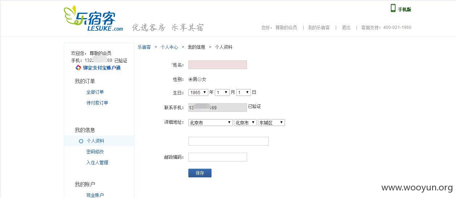The width and height of the screenshot is (456, 198).
Task: Open the birth day dropdown
Action: tap(244, 92)
